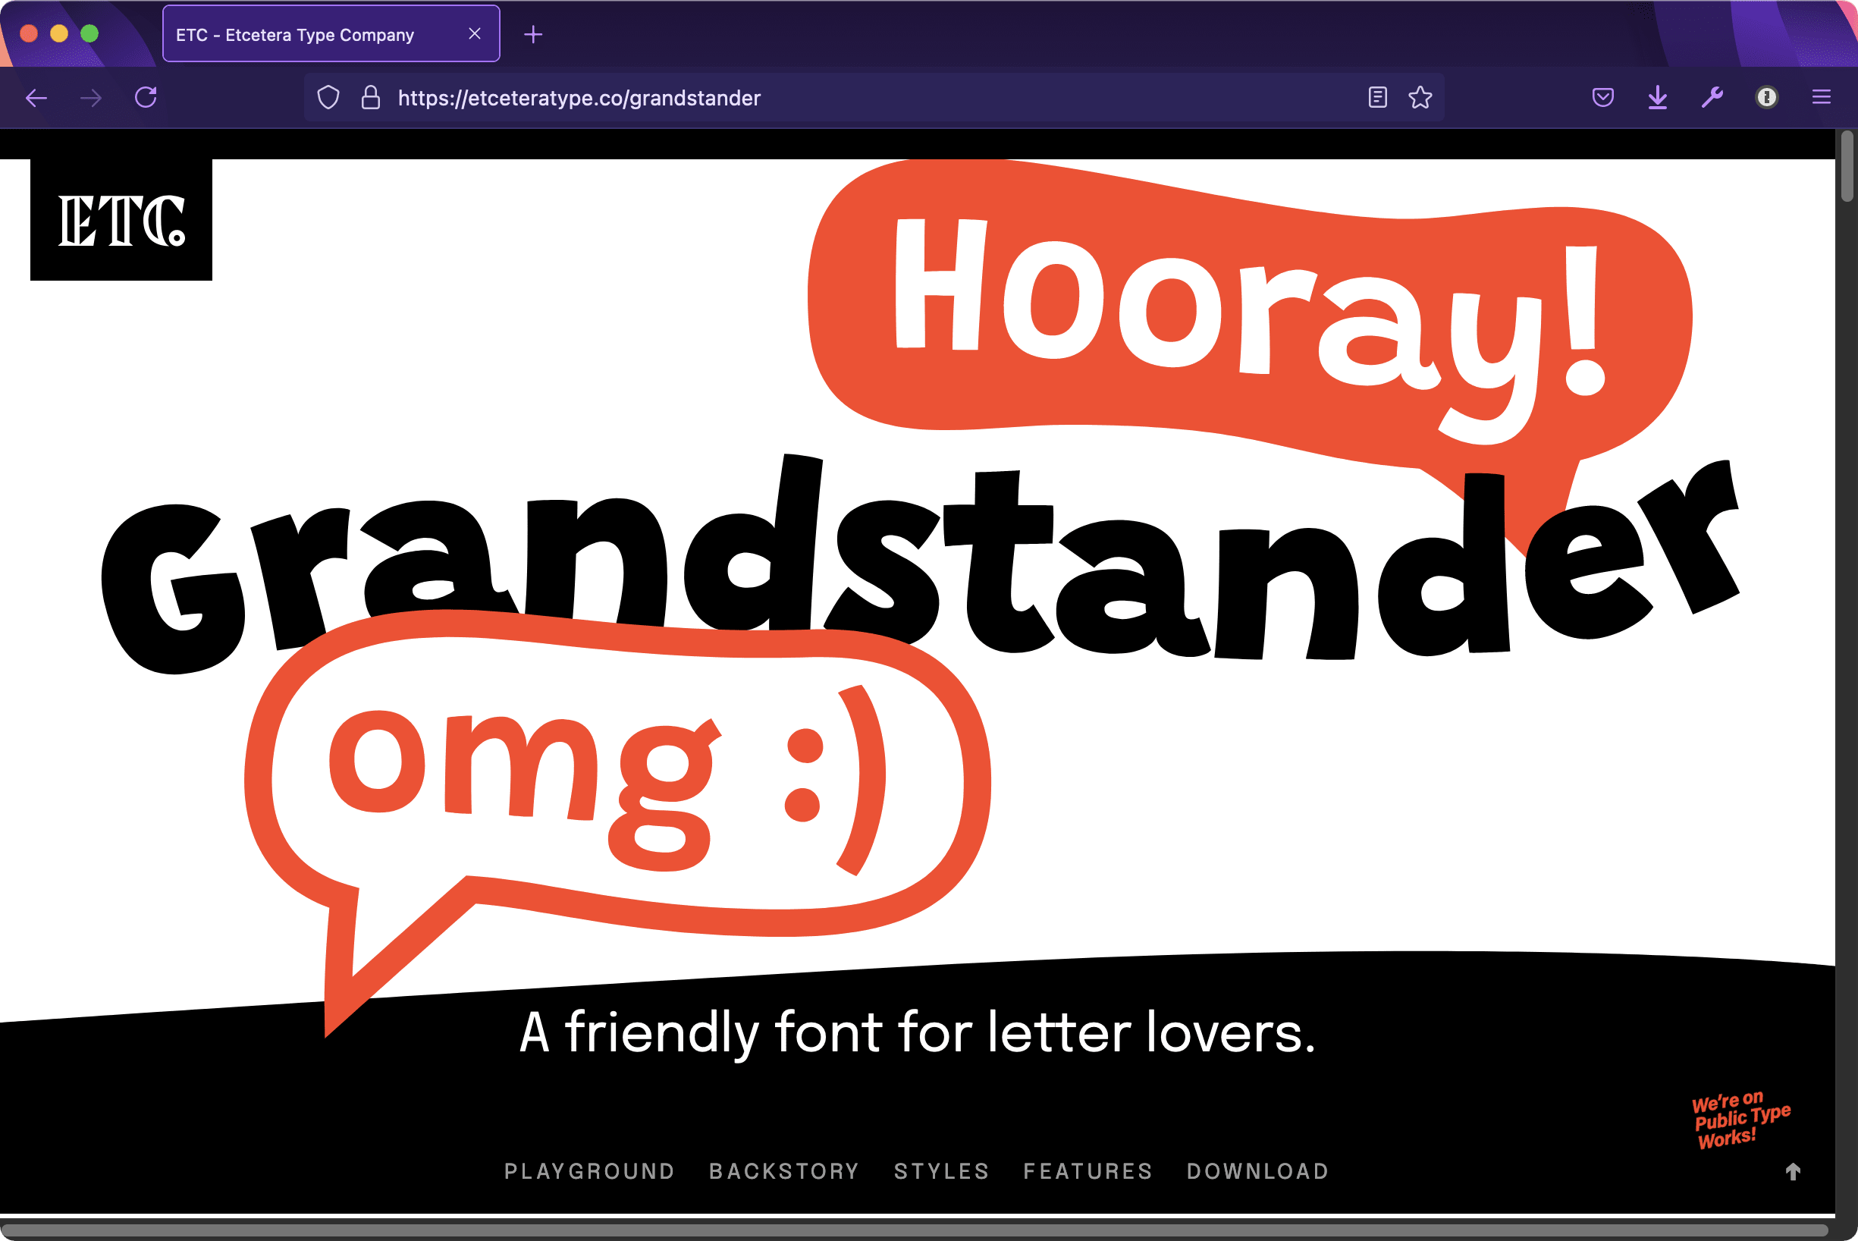Bookmark this page with the star
This screenshot has height=1241, width=1858.
(x=1420, y=98)
